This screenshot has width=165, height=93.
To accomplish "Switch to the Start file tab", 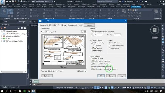I will 5,22.
